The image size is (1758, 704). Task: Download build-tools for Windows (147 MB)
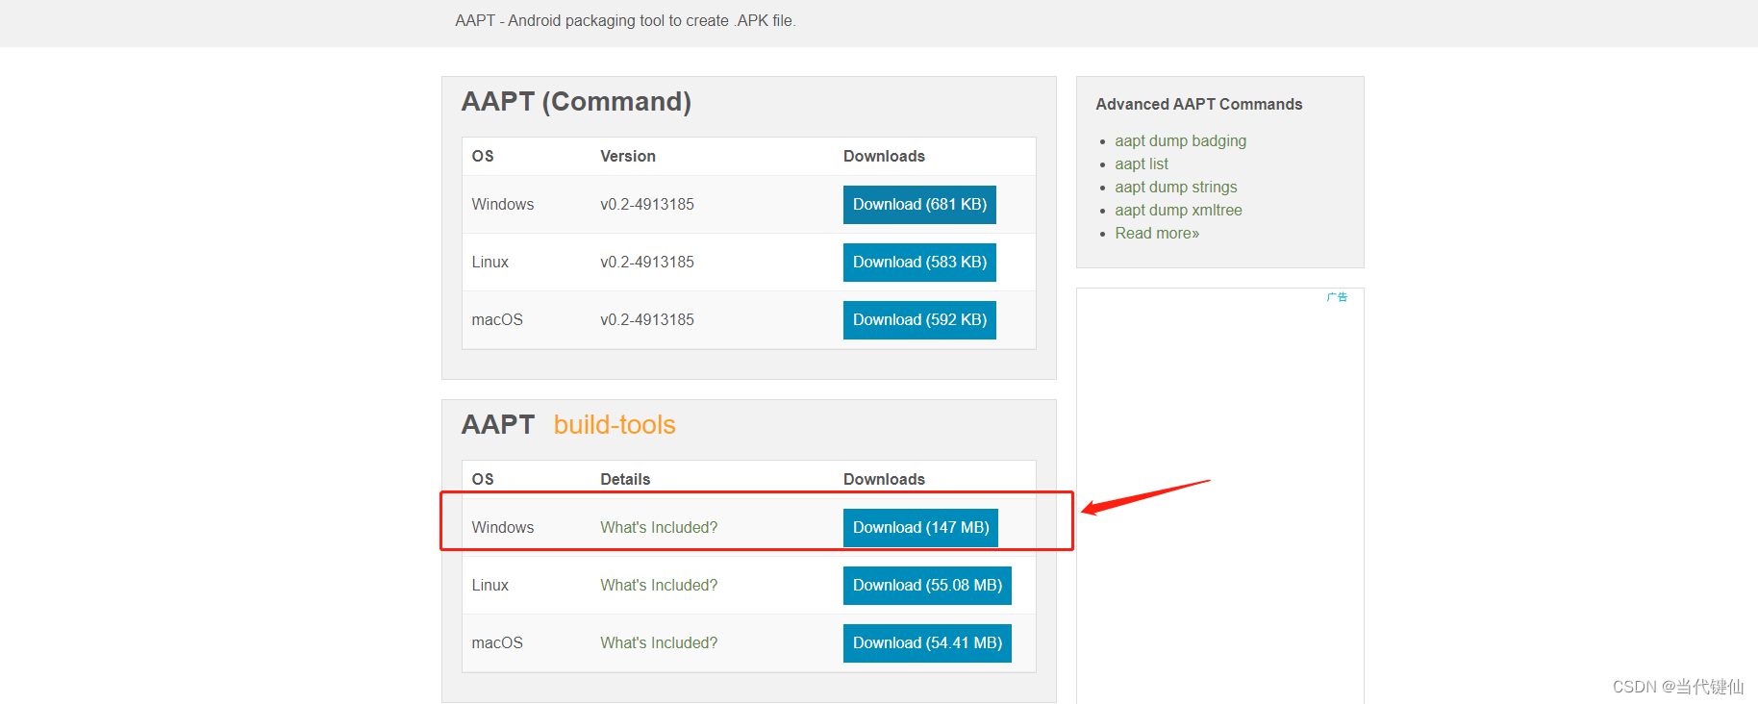[920, 528]
